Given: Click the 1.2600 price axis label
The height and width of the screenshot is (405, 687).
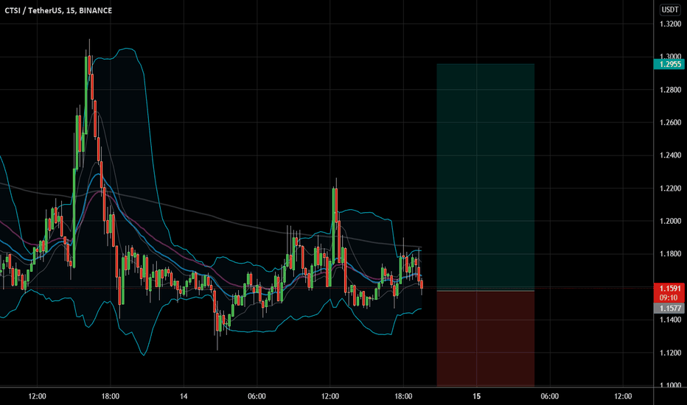Looking at the screenshot, I should [670, 122].
